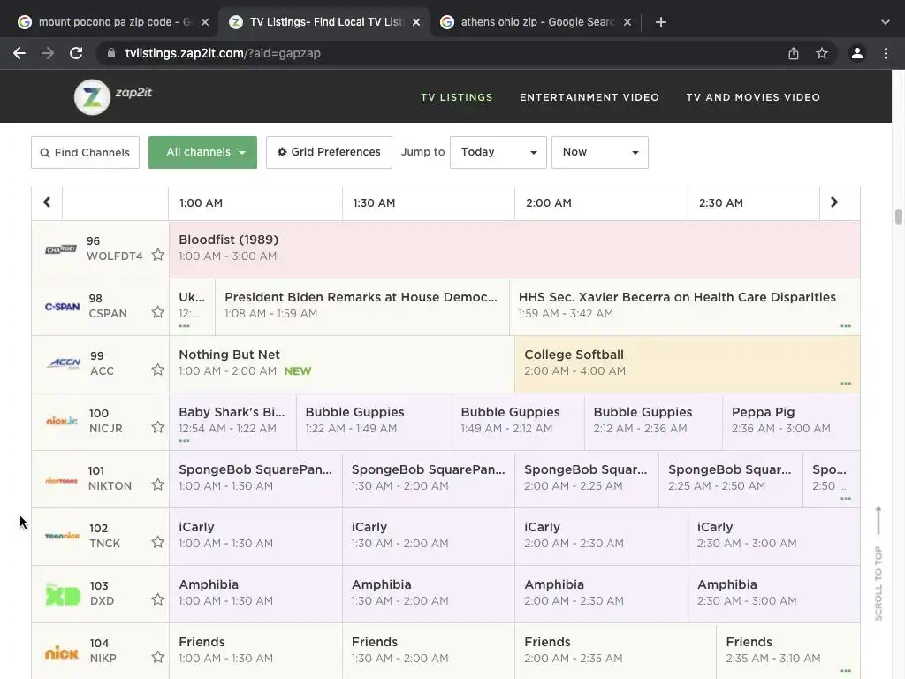
Task: Expand more dots on College Softball
Action: pyautogui.click(x=846, y=384)
